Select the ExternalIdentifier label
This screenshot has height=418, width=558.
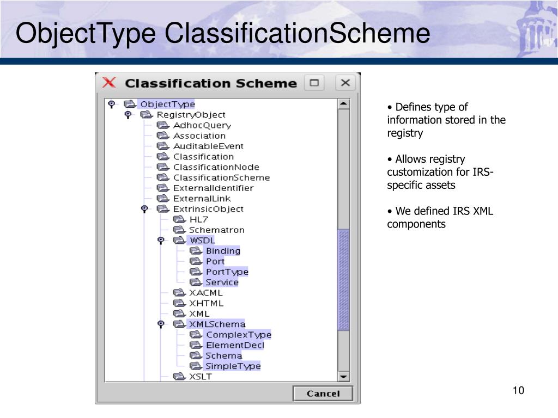click(x=213, y=188)
